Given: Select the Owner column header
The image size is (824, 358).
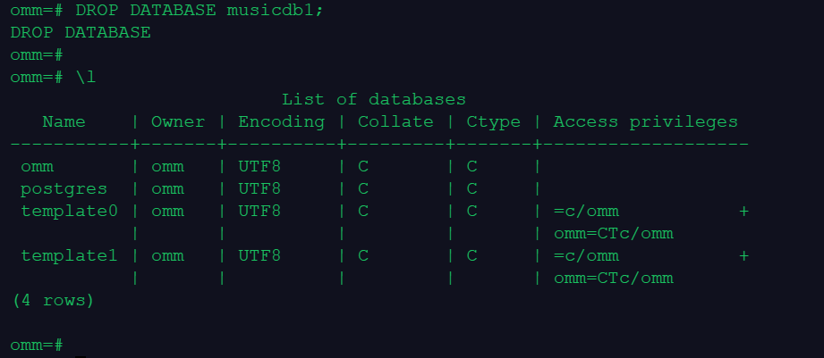Looking at the screenshot, I should pos(178,121).
